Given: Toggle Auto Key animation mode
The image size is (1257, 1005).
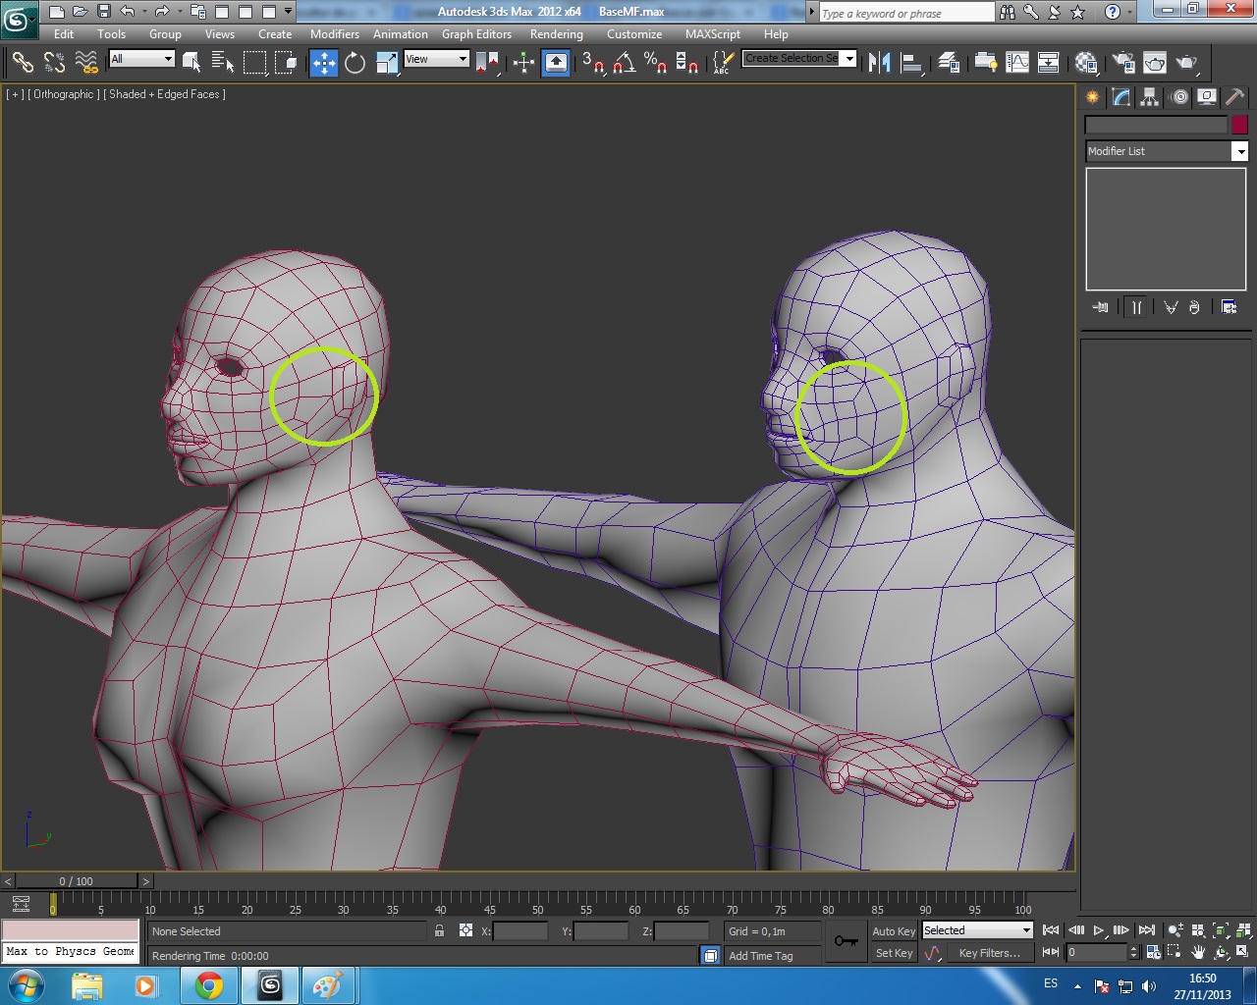Looking at the screenshot, I should click(893, 931).
